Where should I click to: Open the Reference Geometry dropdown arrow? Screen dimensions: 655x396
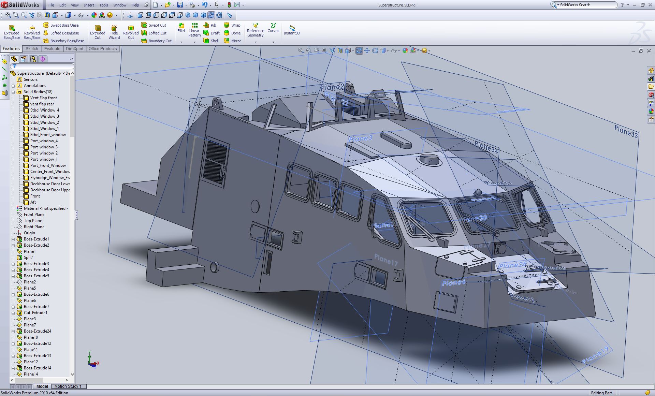[256, 42]
